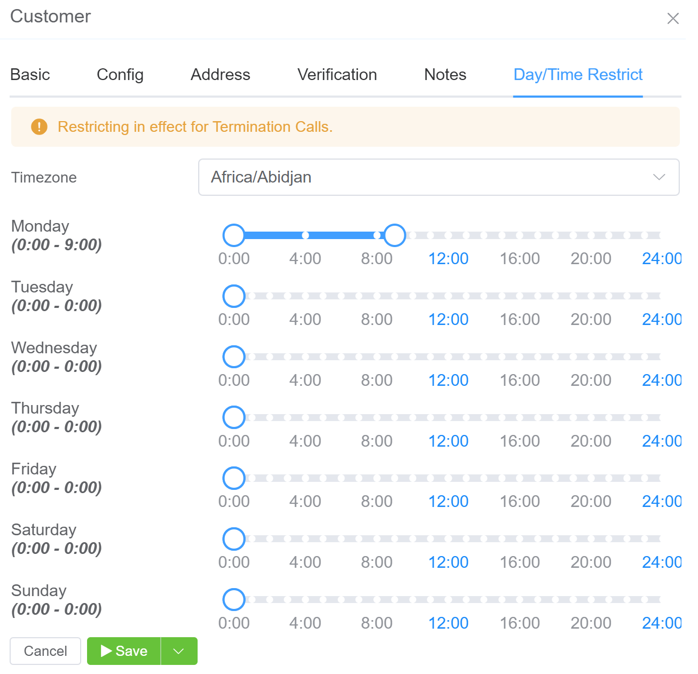Click the Tuesday slider handle
The image size is (698, 674).
(234, 296)
